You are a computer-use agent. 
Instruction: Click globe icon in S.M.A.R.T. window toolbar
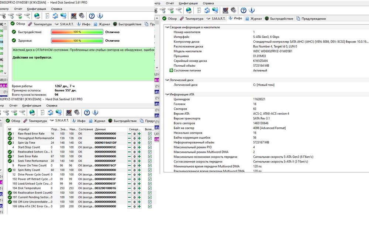pos(32,112)
